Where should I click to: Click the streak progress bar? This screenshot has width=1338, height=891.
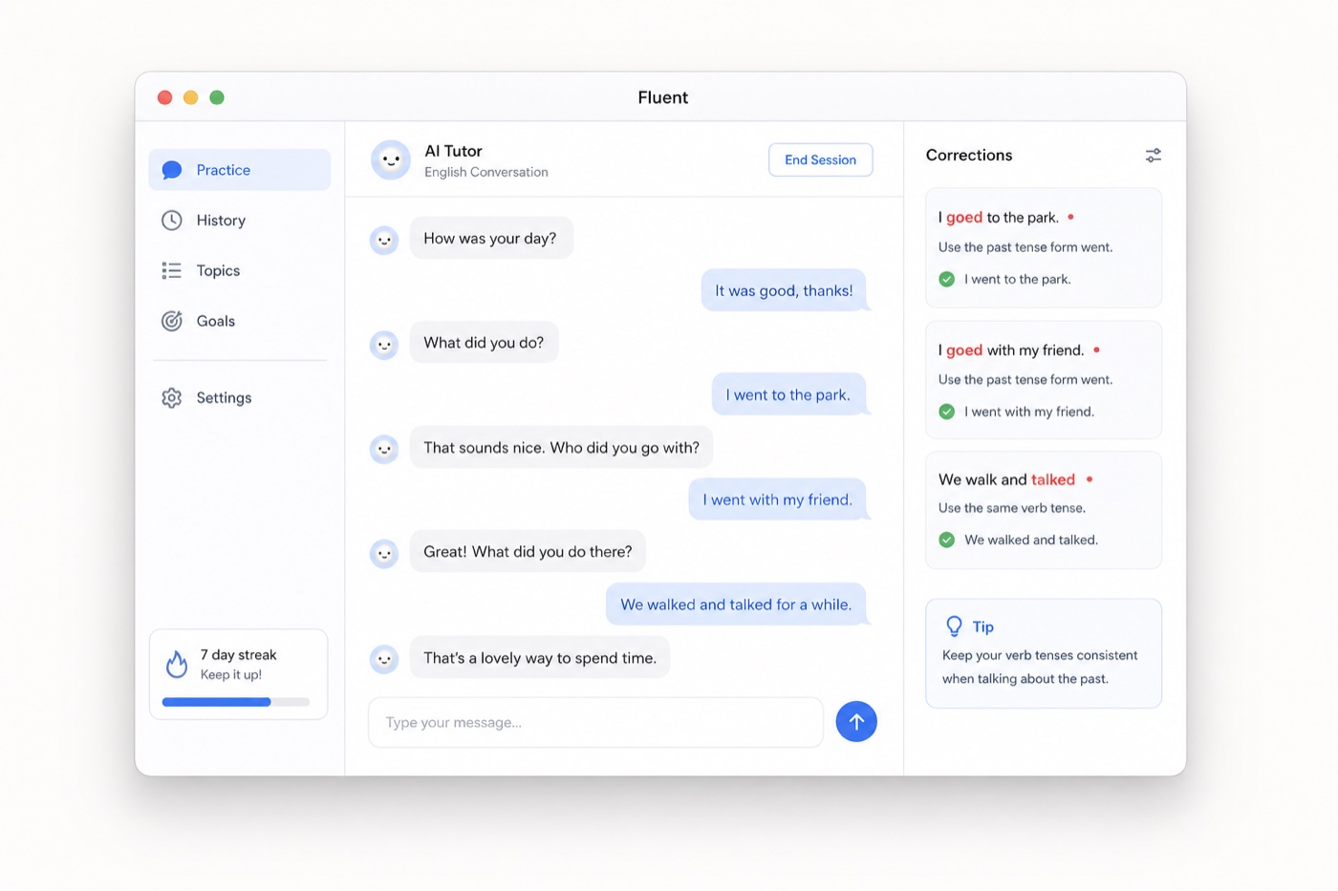coord(236,702)
